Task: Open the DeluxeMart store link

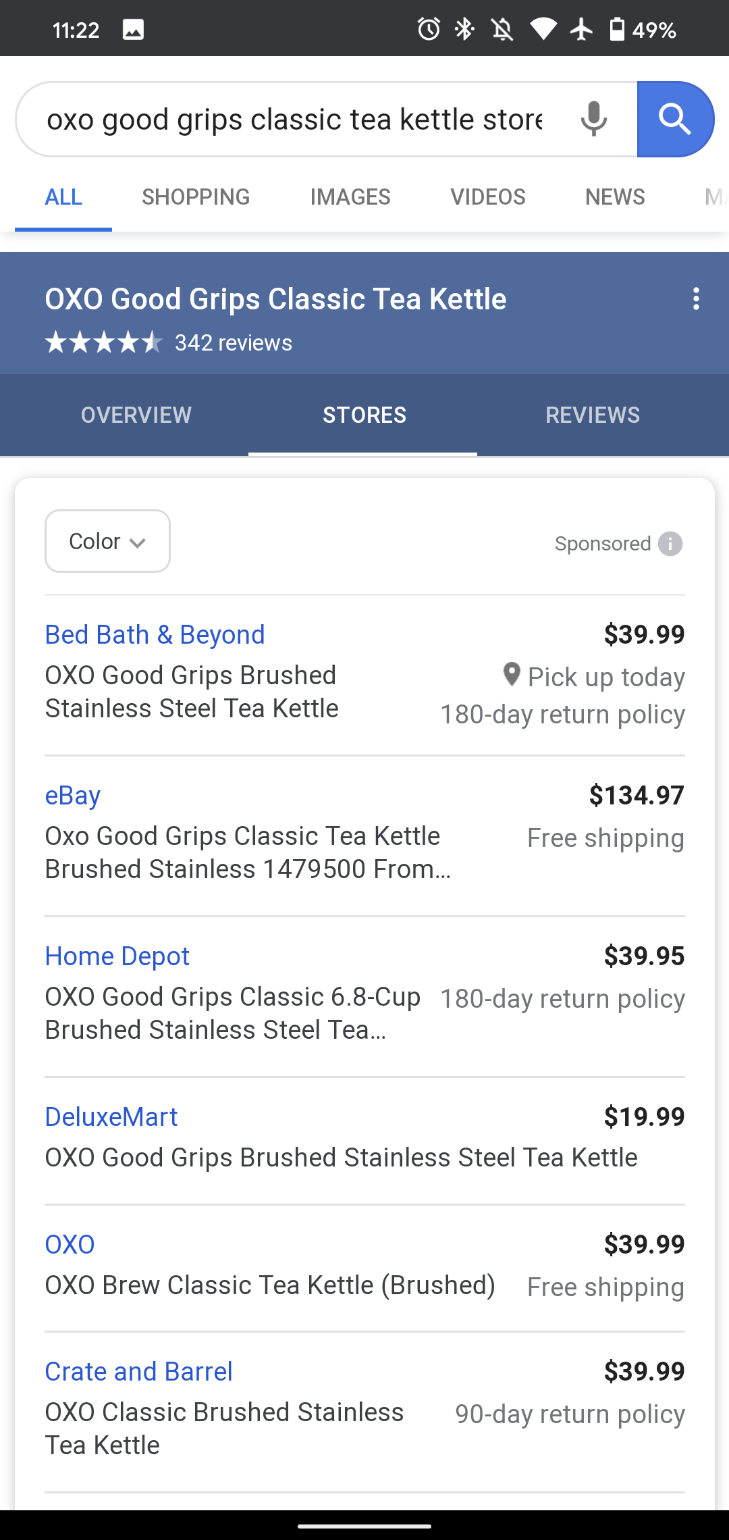Action: [x=111, y=1117]
